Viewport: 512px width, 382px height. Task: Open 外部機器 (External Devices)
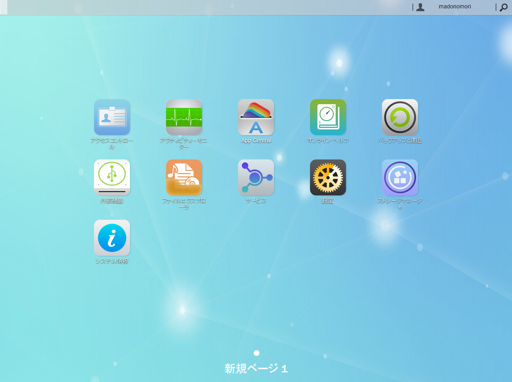(112, 177)
